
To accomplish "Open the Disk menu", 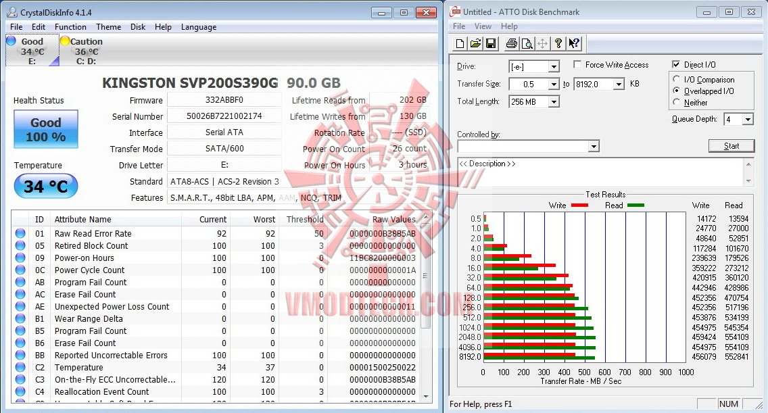I will point(138,27).
